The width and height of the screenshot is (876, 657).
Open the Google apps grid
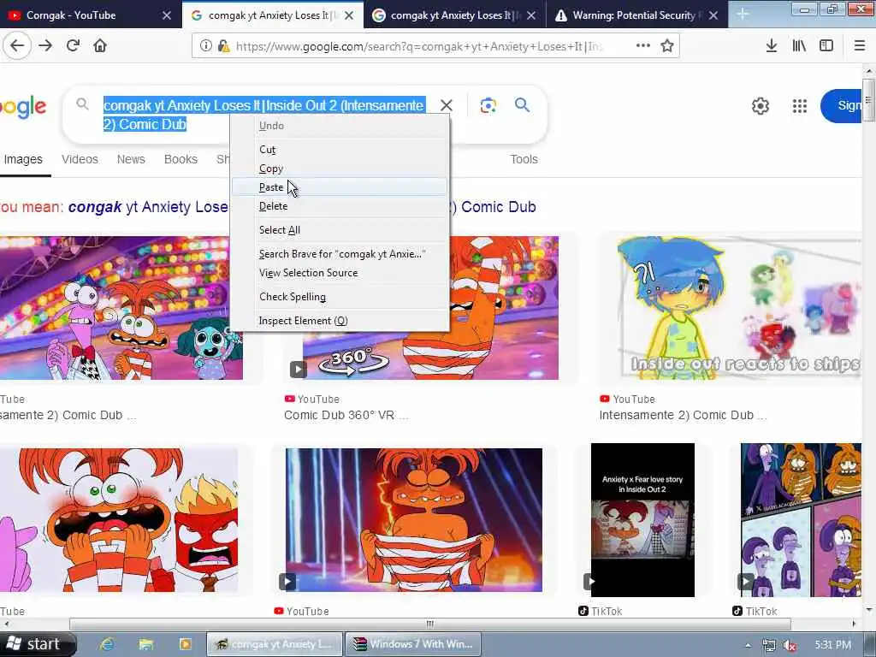pos(800,105)
